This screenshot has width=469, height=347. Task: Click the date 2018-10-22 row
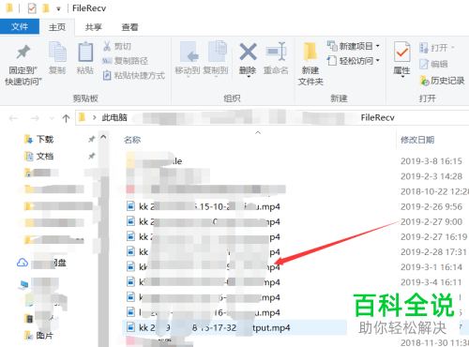pos(435,191)
